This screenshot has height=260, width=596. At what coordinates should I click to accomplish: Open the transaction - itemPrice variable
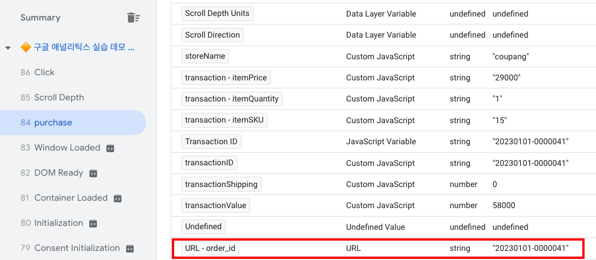(x=226, y=78)
